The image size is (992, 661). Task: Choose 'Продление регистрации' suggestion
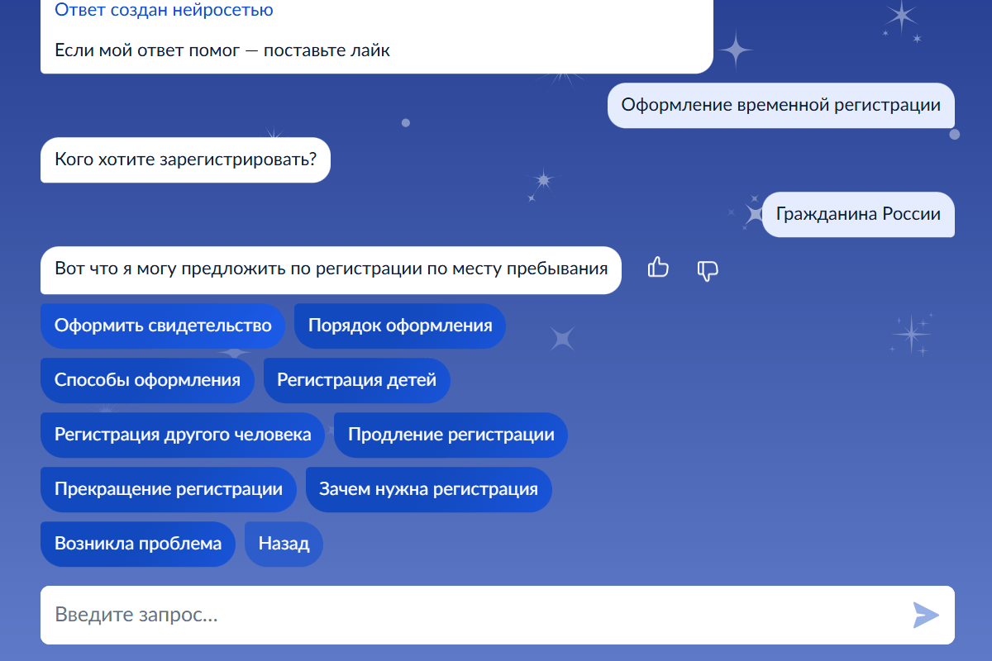451,435
